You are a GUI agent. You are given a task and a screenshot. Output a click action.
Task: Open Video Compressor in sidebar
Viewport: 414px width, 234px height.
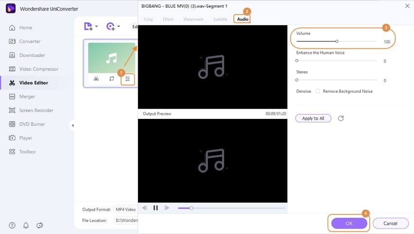[x=34, y=69]
